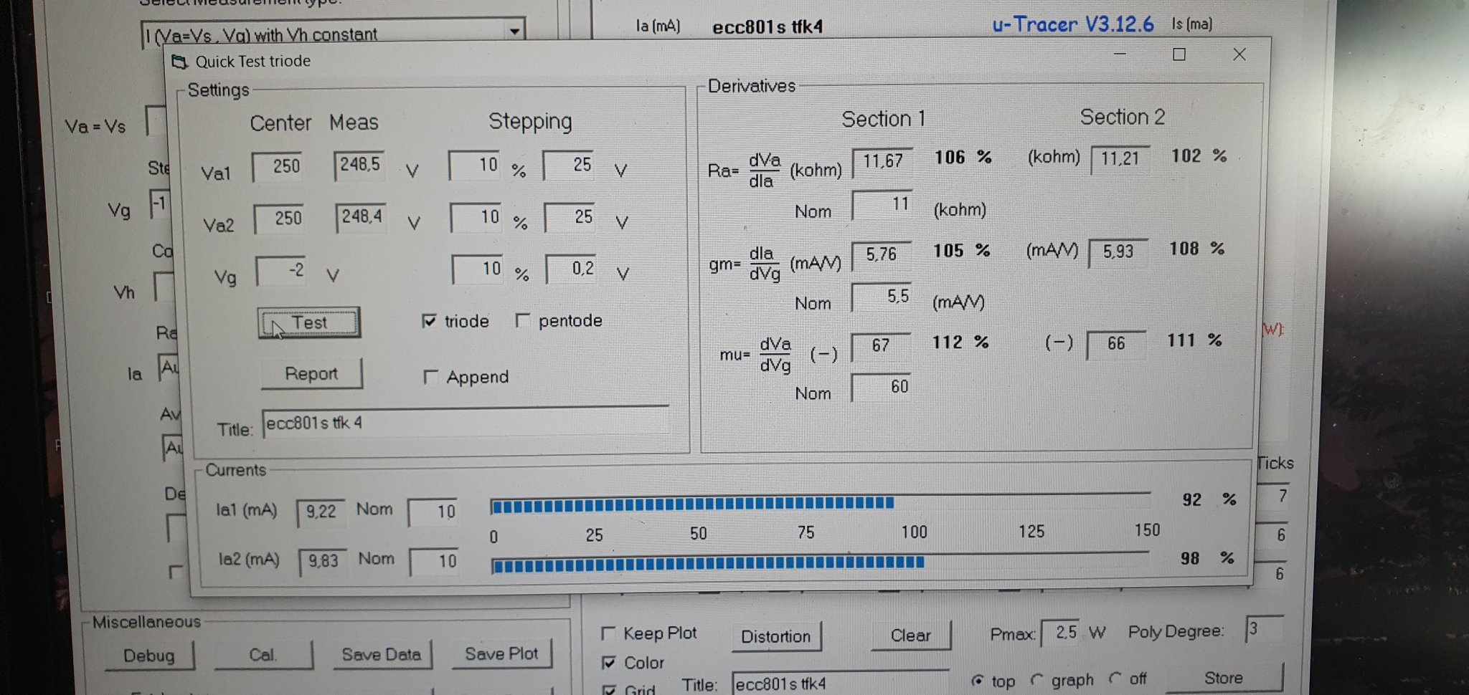Click the Va2 Center value field
The width and height of the screenshot is (1469, 695).
pyautogui.click(x=279, y=218)
